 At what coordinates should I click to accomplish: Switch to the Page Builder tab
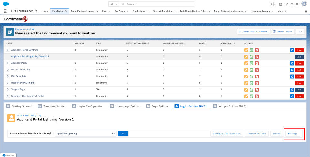[157, 106]
